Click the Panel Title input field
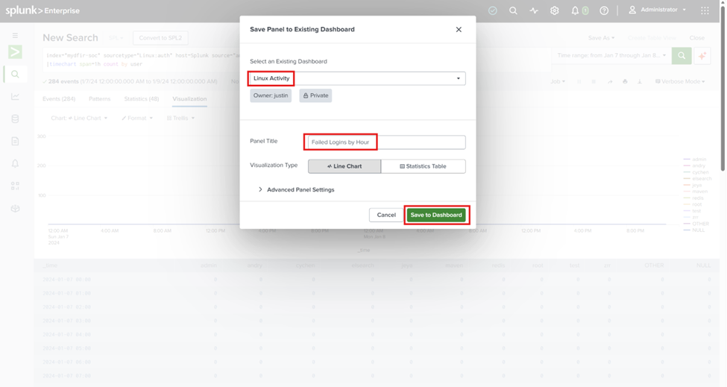727x387 pixels. pos(387,142)
